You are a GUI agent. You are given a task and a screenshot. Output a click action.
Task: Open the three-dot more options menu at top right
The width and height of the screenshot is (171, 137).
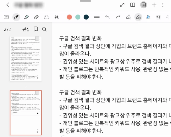point(163,5)
